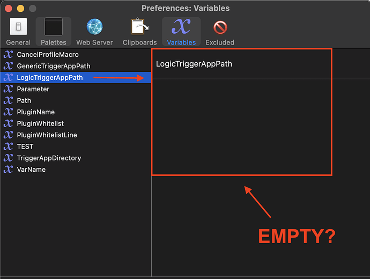Viewport: 370px width, 279px height.
Task: Click the variable icon beside VarName
Action: coord(8,170)
